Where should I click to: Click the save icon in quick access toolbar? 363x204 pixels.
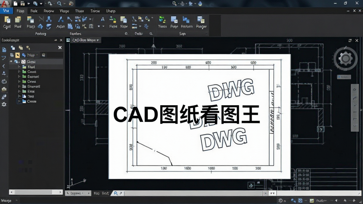point(22,4)
